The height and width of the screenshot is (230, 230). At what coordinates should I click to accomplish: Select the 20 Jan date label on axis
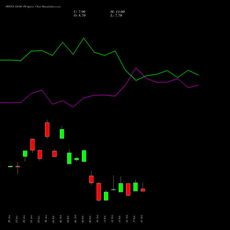pos(9,219)
